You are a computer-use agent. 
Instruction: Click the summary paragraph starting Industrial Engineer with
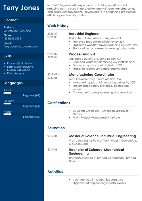[91, 10]
